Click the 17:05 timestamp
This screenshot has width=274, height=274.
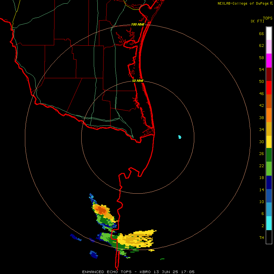(188, 272)
